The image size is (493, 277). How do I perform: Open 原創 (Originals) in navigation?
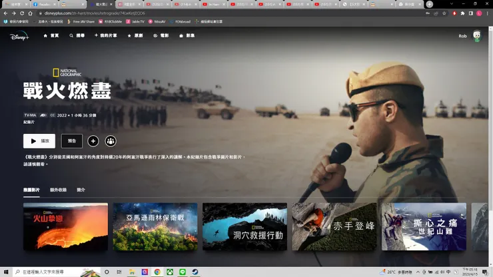tap(135, 35)
